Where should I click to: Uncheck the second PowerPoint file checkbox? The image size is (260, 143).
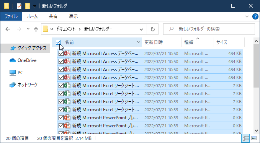61,126
